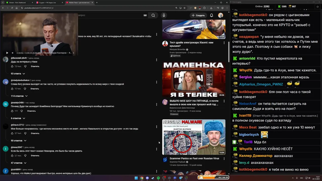Screen dimensions: 322x181
Task: Click the Создать button
Action: (198, 15)
